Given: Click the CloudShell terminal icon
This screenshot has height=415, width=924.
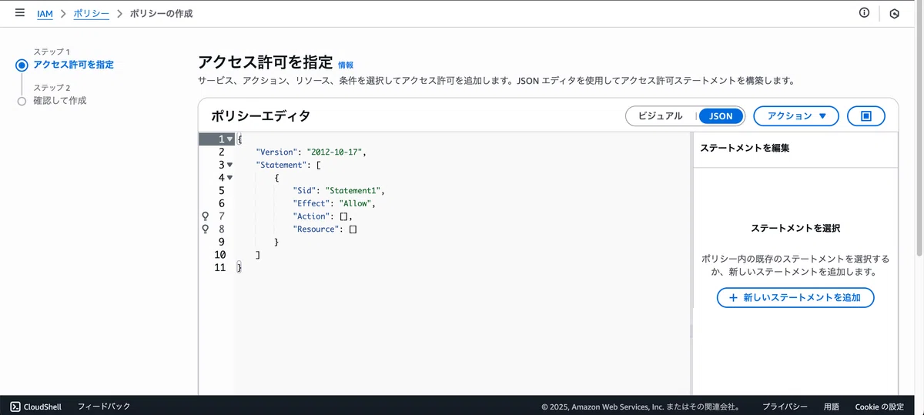Looking at the screenshot, I should 15,407.
